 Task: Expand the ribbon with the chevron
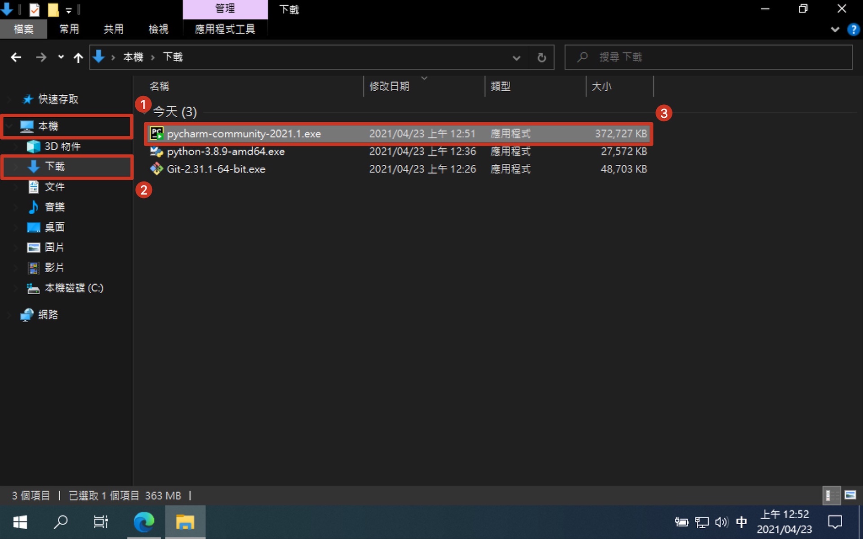[x=835, y=30]
